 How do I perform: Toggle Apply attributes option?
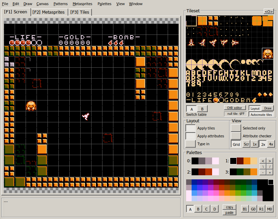coord(191,136)
